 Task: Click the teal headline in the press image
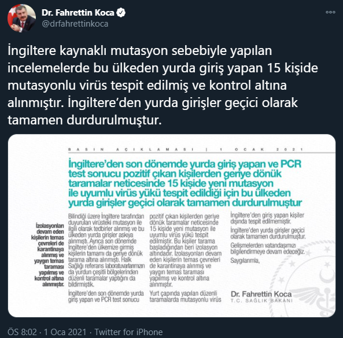[185, 183]
